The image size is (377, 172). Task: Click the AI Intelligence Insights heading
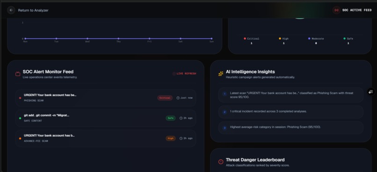(250, 72)
